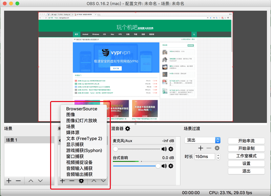Remove the selected scene with minus icon

tap(18, 181)
